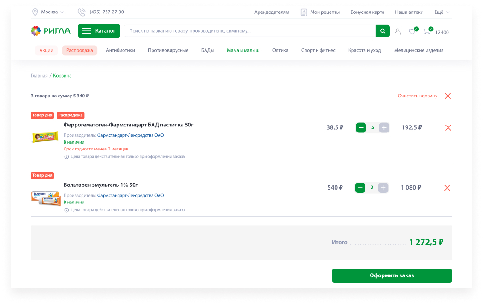Open the Каталог menu button
Screen dimensions: 483x305
coord(99,31)
